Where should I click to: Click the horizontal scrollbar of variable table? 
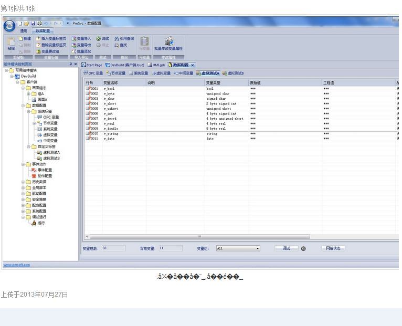click(x=200, y=236)
